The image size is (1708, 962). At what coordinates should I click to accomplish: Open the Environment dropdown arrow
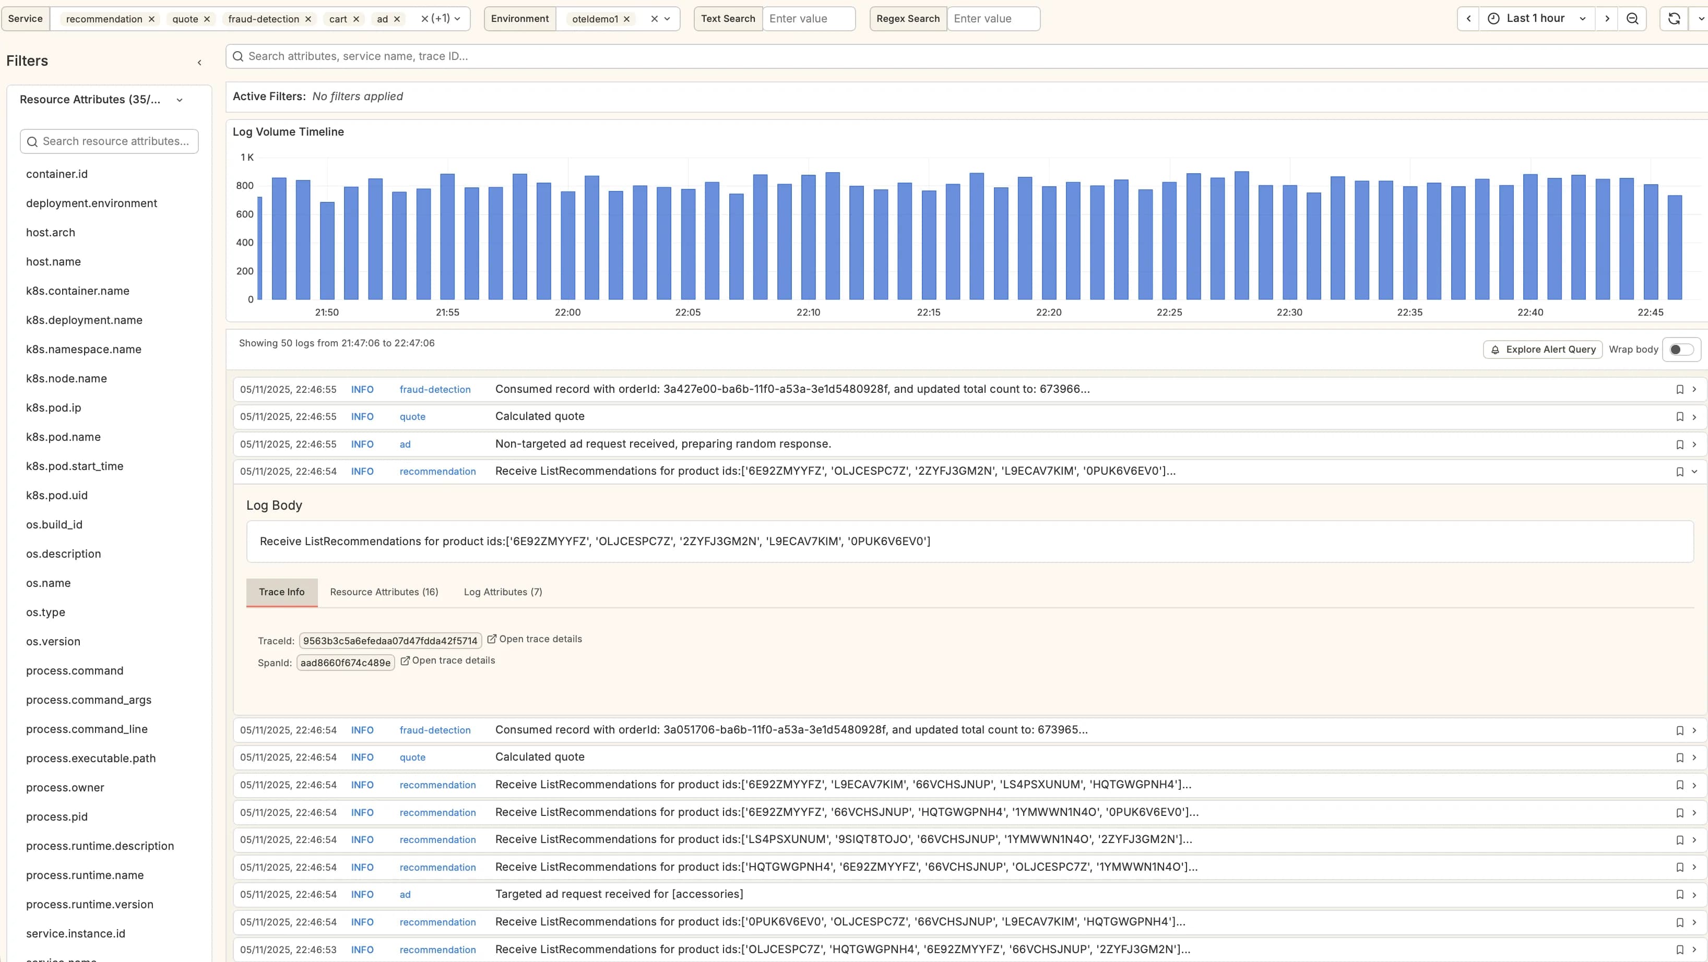(667, 19)
